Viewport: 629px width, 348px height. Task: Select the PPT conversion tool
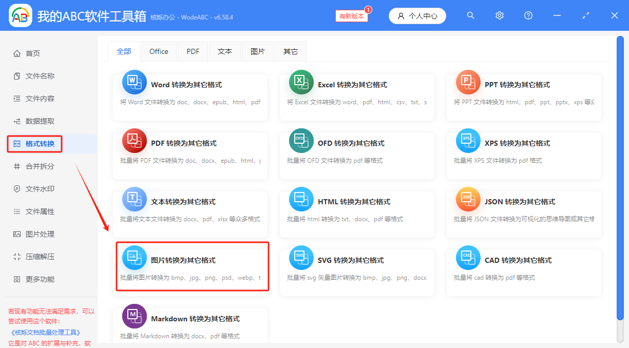[523, 95]
